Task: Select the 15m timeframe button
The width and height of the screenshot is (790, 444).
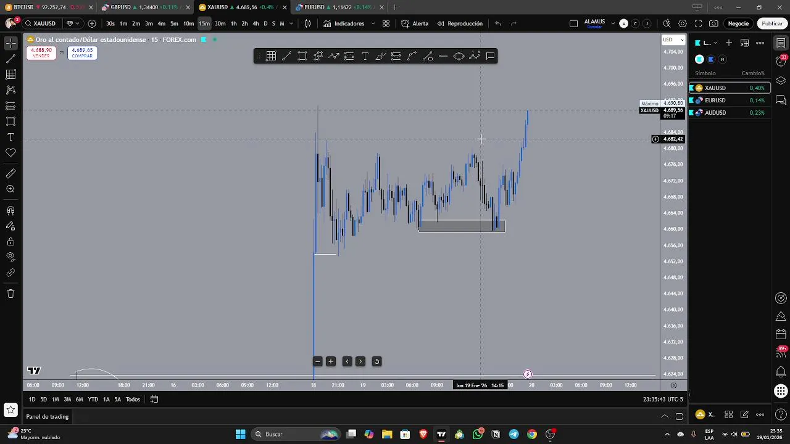Action: (204, 23)
